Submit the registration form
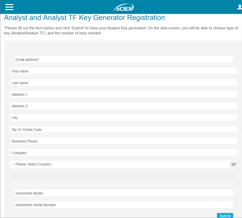 click(x=225, y=215)
